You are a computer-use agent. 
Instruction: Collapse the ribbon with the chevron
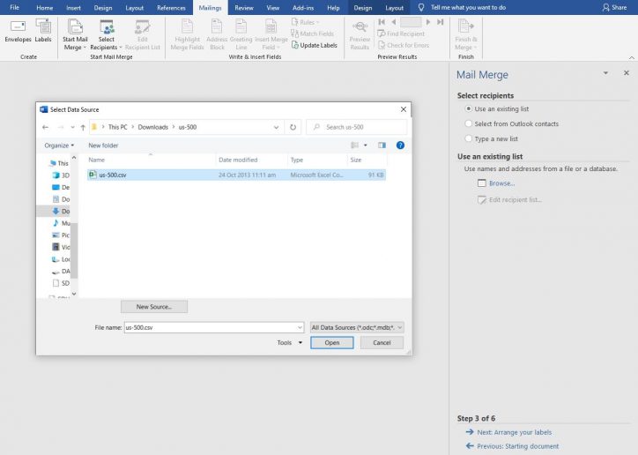pyautogui.click(x=632, y=57)
